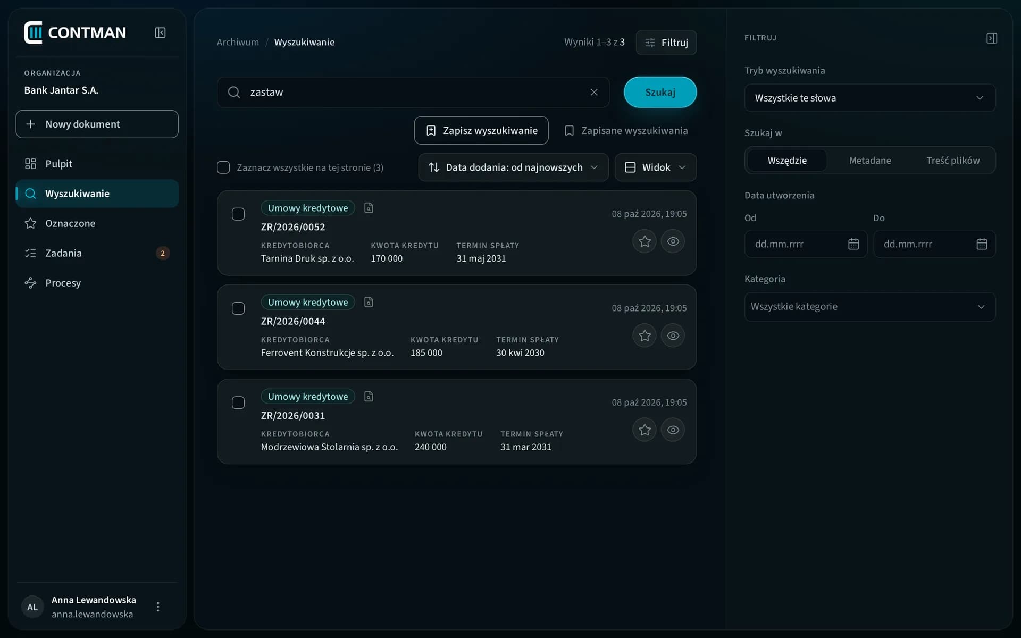Star document ZR/2026/0052
This screenshot has width=1021, height=638.
(x=645, y=241)
